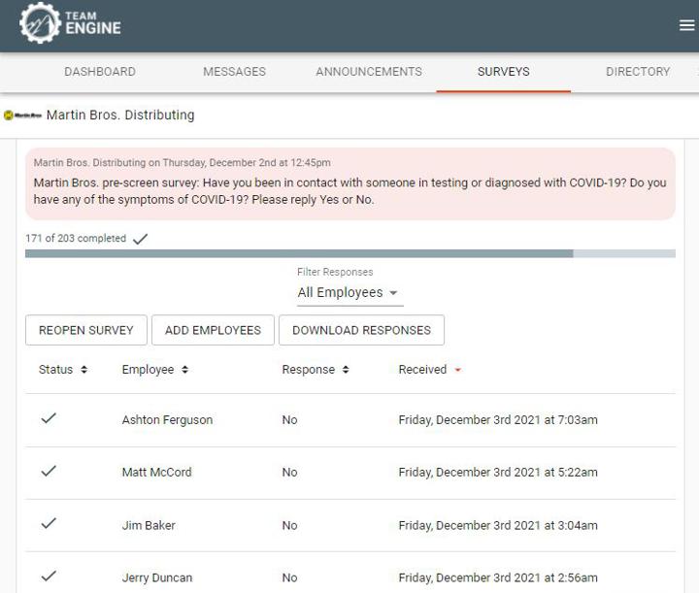The width and height of the screenshot is (699, 593).
Task: Open the All Employees filter dropdown
Action: click(349, 293)
